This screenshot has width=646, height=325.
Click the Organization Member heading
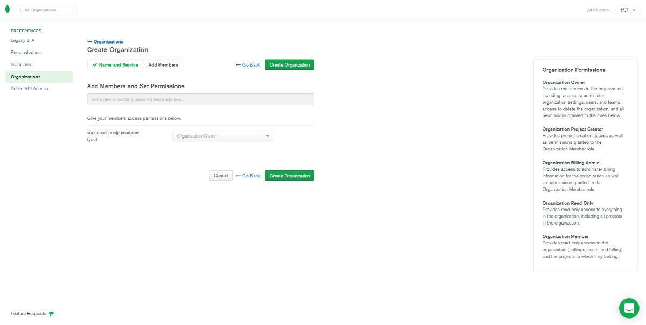(565, 236)
